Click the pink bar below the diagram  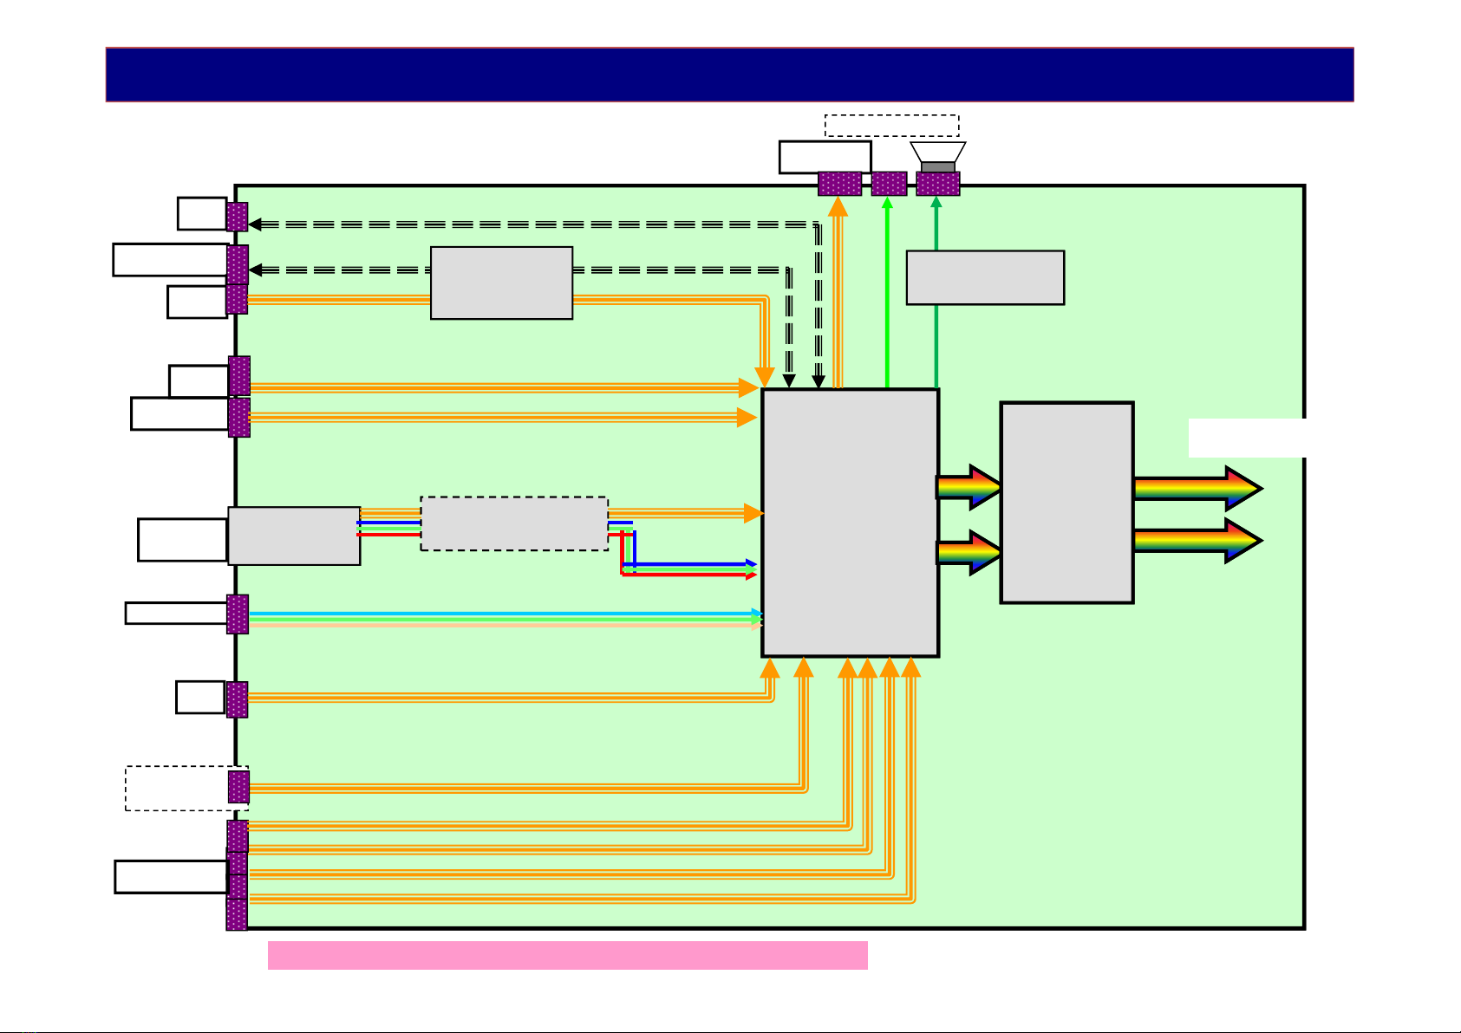coord(568,955)
